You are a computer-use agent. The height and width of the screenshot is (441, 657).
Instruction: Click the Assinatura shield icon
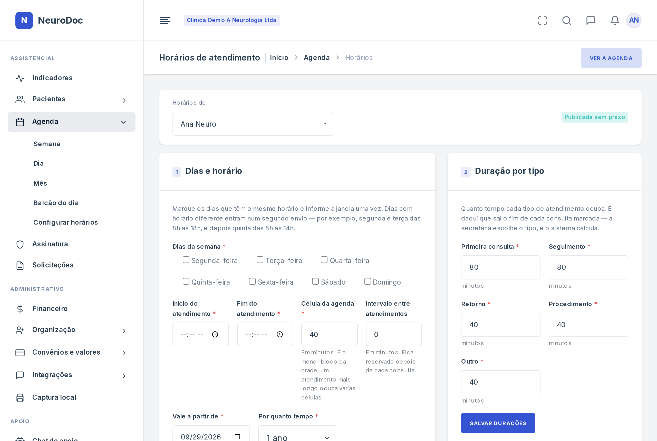point(20,244)
